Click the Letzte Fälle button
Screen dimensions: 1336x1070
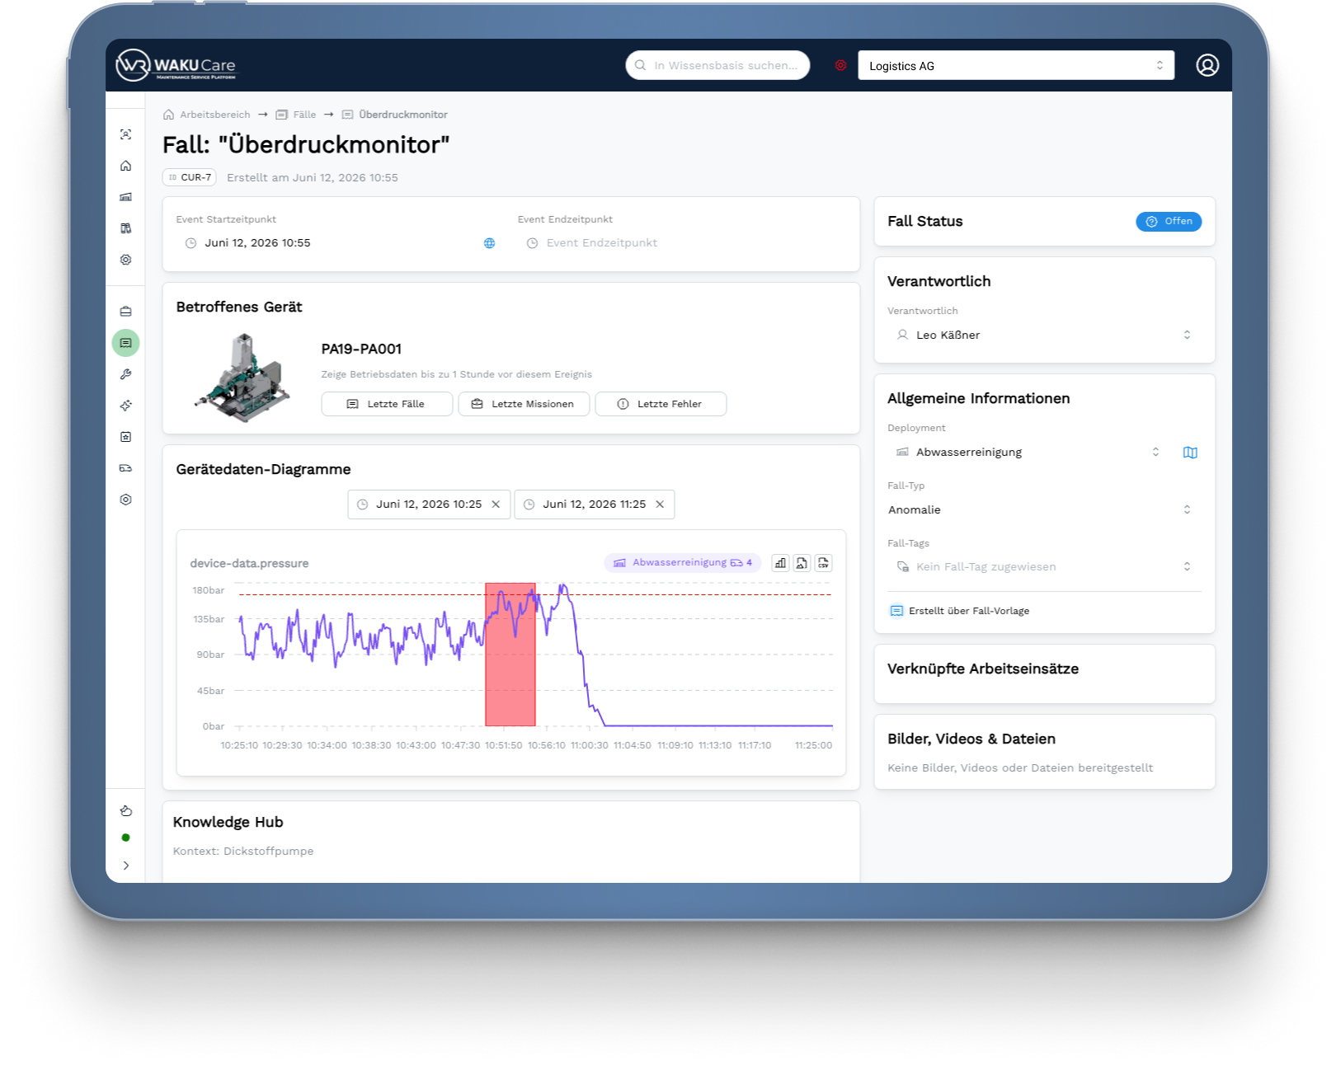pyautogui.click(x=387, y=404)
